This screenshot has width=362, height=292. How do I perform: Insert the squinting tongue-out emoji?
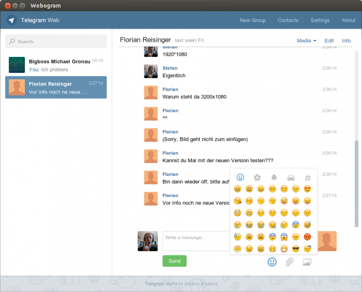[296, 201]
